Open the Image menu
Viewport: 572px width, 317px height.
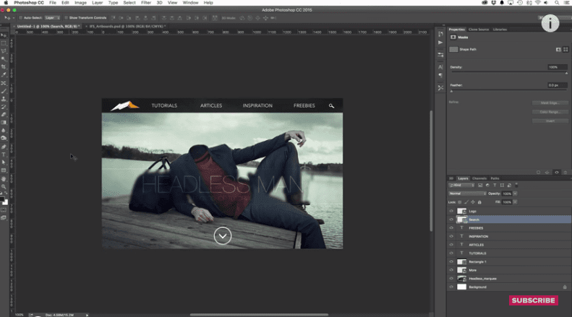click(80, 3)
